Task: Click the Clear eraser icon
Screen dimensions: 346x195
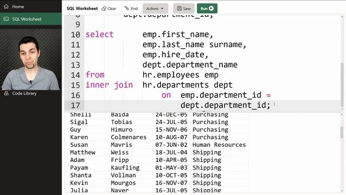Action: coord(104,9)
